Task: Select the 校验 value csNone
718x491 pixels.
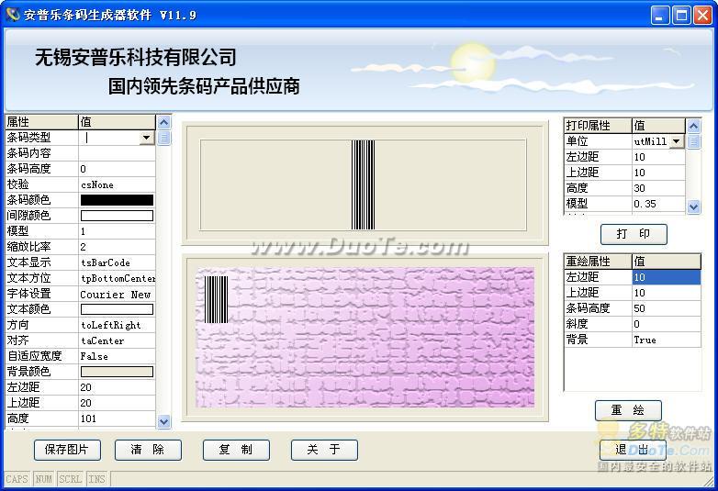Action: [x=117, y=184]
